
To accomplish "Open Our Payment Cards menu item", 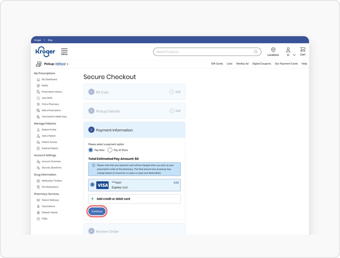I will (x=286, y=63).
